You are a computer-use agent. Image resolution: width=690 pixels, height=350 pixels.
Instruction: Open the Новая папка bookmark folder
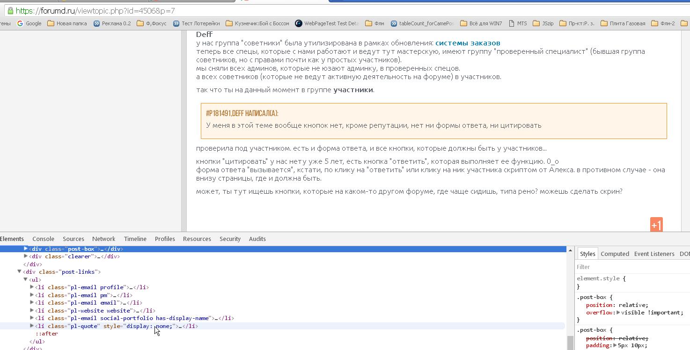[67, 23]
